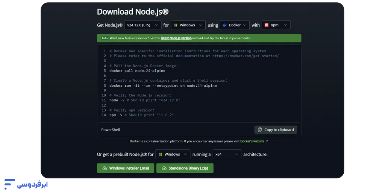385x194 pixels.
Task: Click the '# Verify npm version:' comment line
Action: click(x=132, y=110)
